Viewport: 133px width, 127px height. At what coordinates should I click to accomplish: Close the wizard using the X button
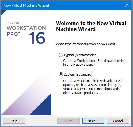point(127,5)
